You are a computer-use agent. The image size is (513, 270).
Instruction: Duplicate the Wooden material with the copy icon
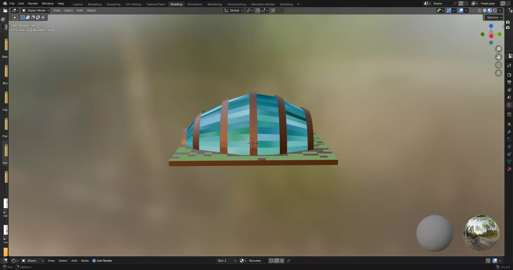coord(277,261)
